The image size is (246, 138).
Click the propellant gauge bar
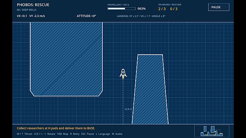coord(121,9)
